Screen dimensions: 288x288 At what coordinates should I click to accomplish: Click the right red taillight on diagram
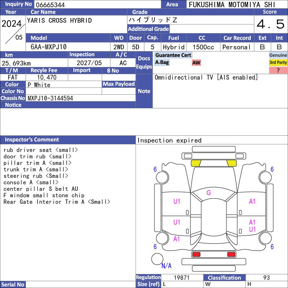click(231, 255)
